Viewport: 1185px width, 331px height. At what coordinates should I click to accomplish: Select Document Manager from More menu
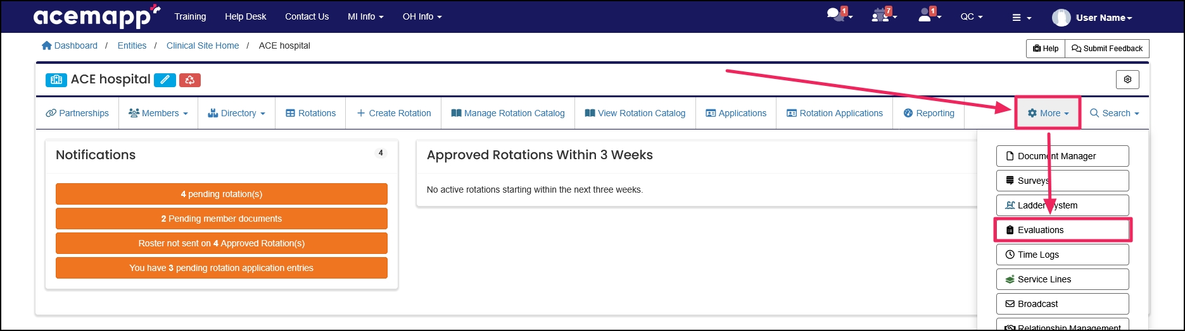1063,156
